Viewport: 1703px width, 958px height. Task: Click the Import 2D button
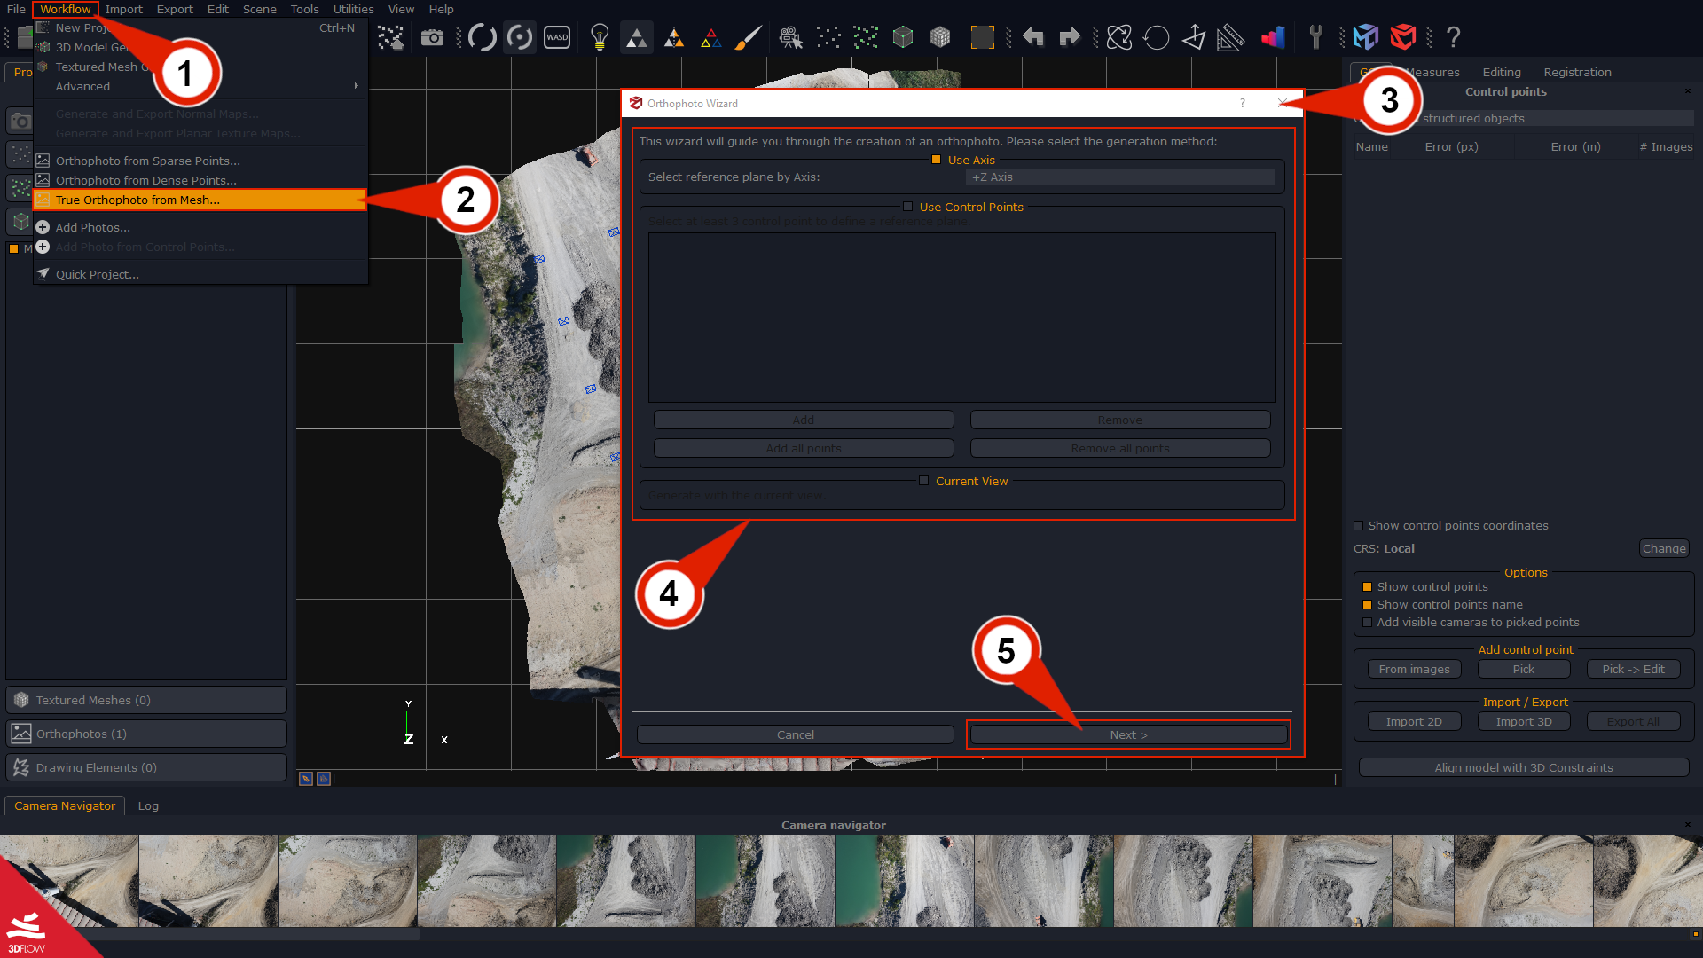1414,722
